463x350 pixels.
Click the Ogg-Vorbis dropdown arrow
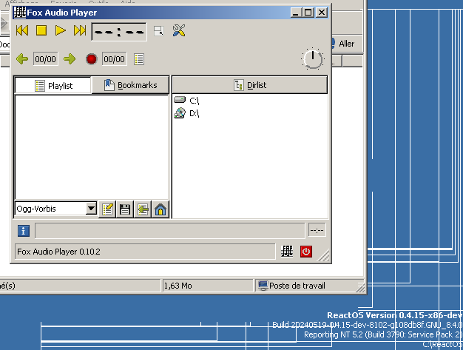pos(91,209)
